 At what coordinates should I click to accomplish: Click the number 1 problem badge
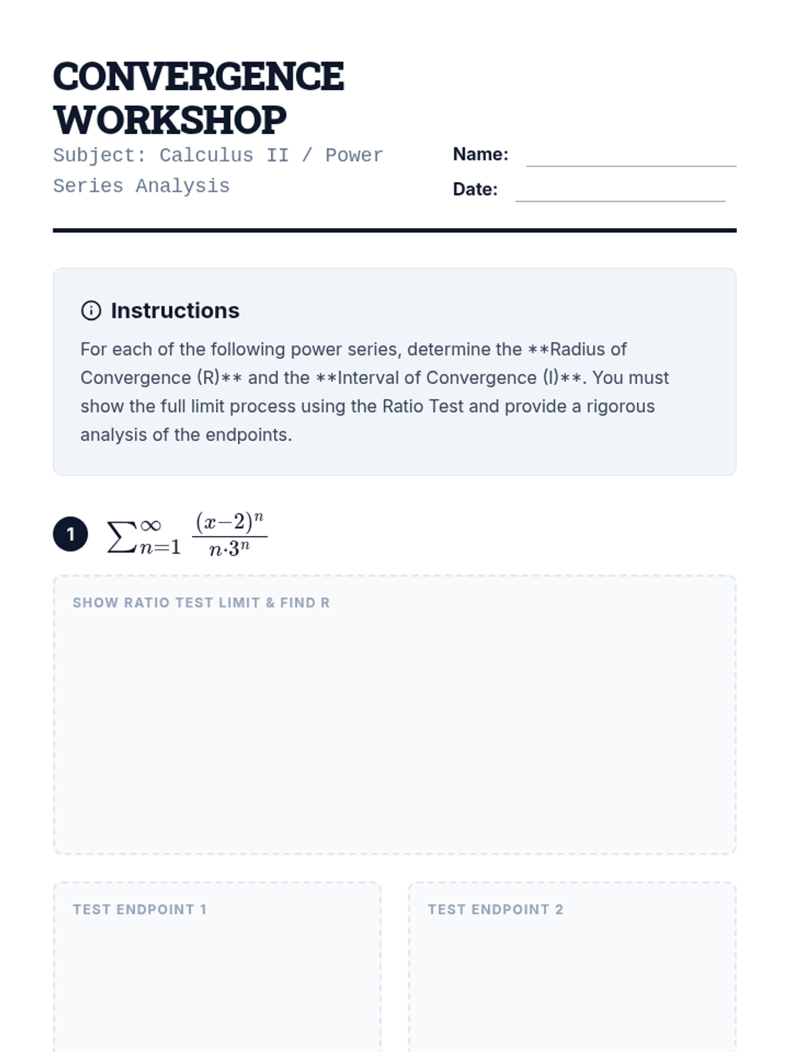70,535
